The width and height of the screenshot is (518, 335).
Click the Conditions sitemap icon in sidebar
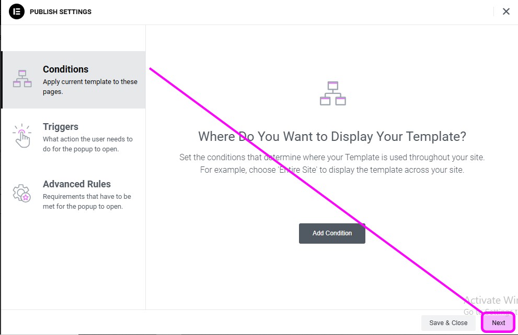pyautogui.click(x=22, y=78)
